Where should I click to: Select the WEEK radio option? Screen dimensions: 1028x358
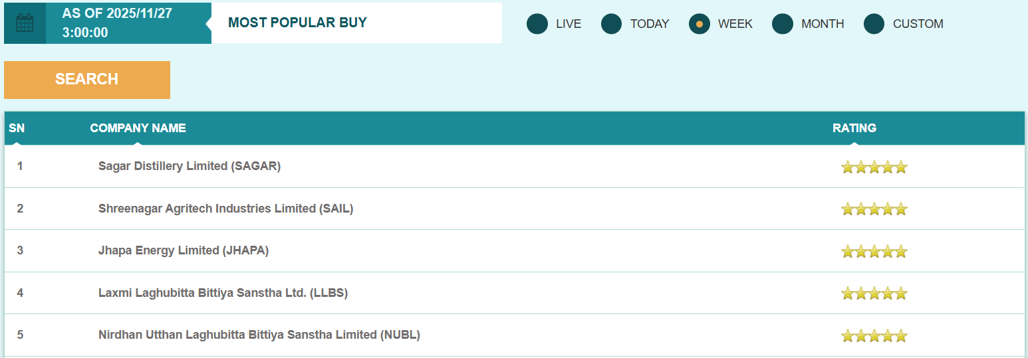(x=700, y=24)
